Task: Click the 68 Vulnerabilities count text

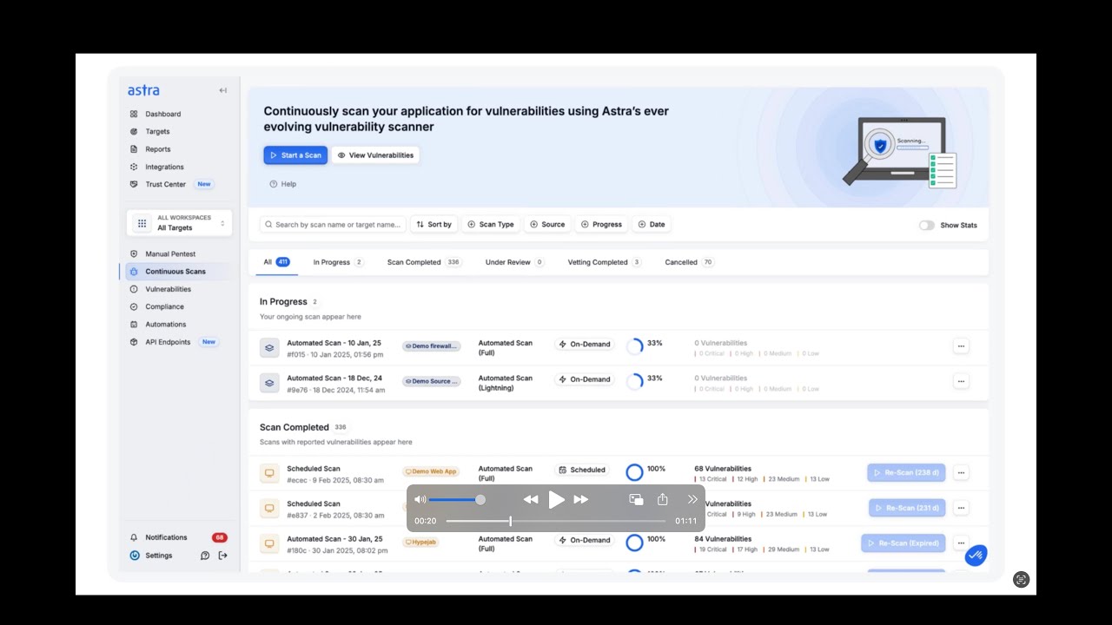Action: click(x=723, y=469)
